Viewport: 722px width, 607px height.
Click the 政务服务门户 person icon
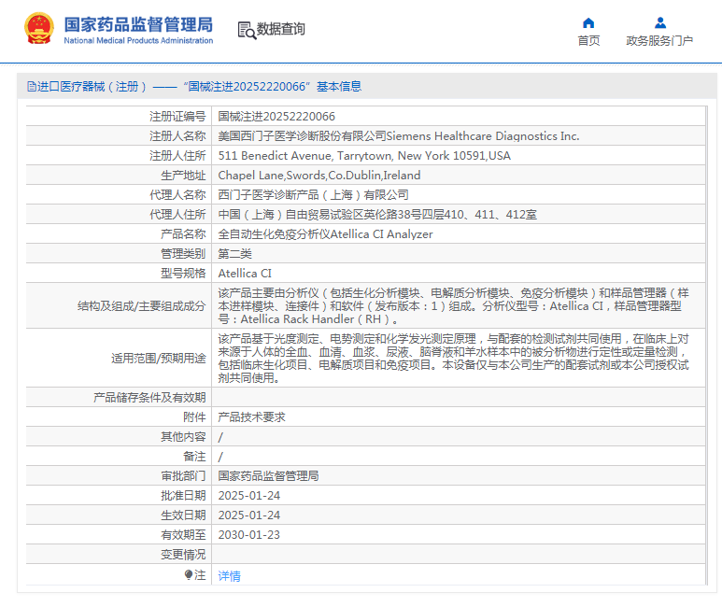(x=659, y=22)
